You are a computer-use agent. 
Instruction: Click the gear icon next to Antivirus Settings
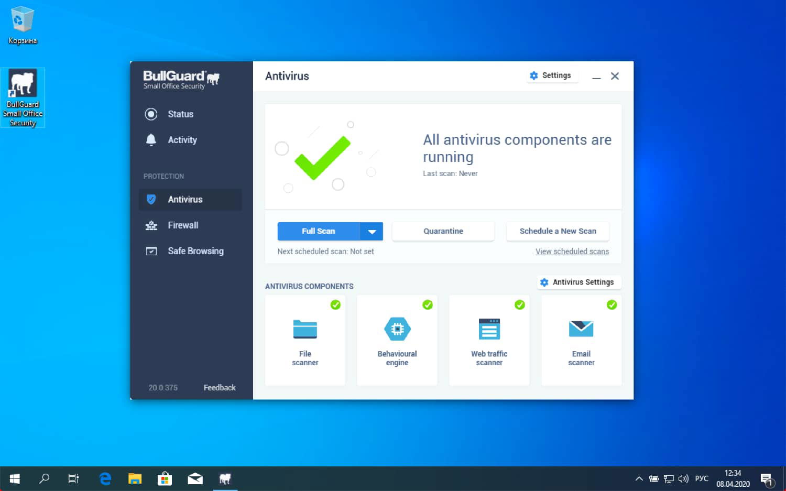click(x=544, y=282)
